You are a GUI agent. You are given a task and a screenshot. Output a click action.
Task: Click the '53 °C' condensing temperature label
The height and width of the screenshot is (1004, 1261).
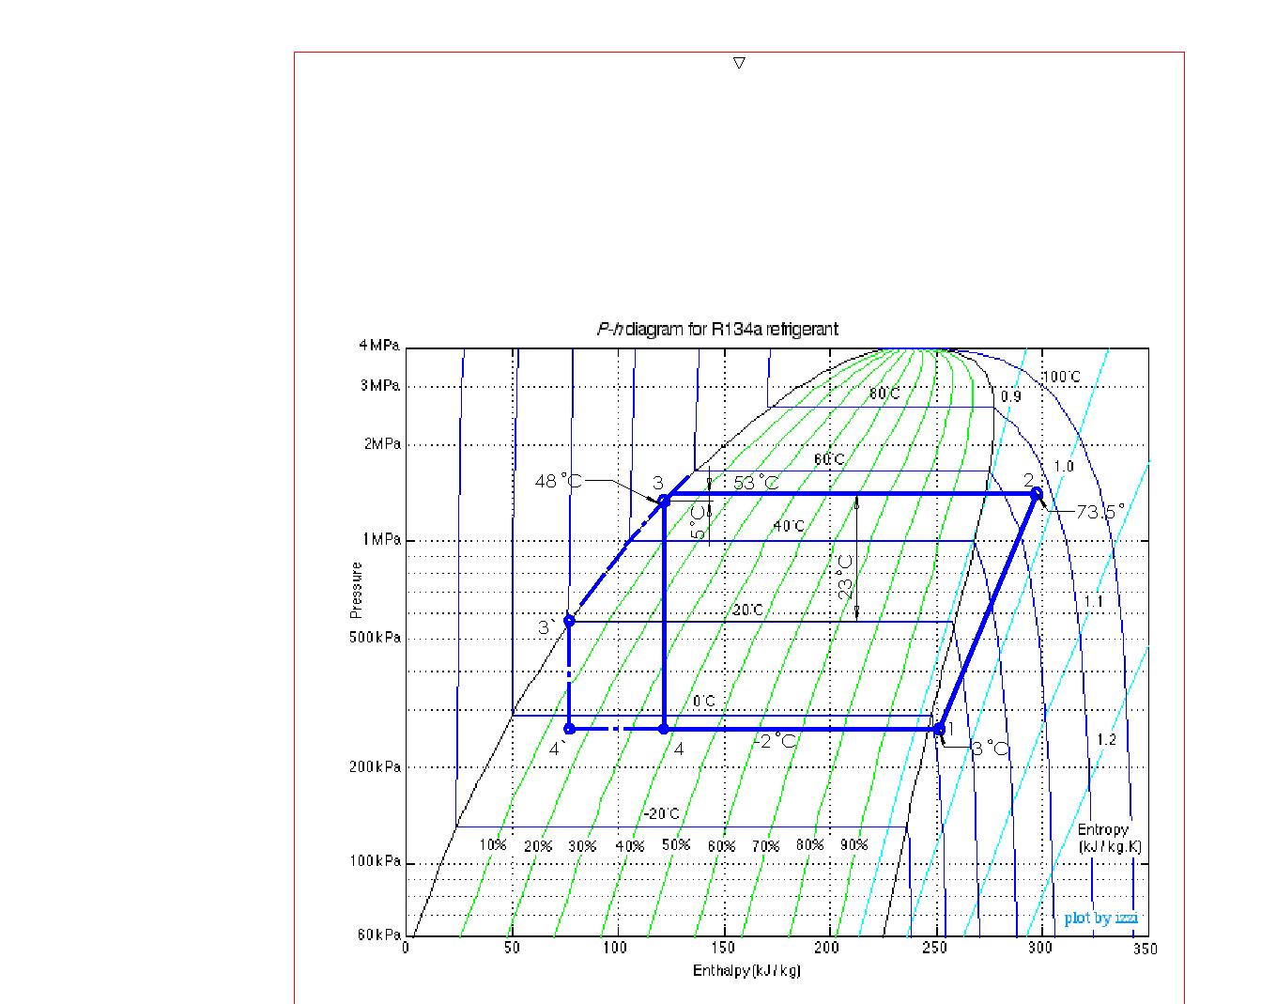coord(756,483)
